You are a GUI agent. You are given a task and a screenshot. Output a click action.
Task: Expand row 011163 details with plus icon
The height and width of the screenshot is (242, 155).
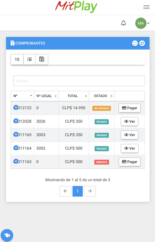tap(16, 161)
